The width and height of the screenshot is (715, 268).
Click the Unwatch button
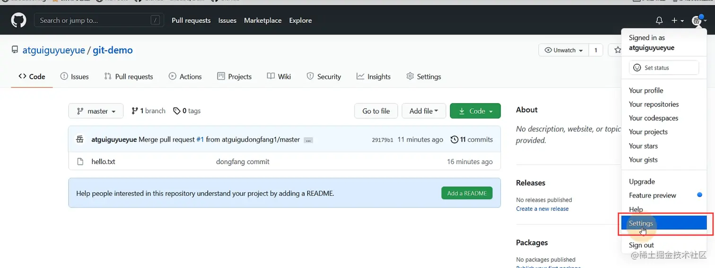[563, 50]
